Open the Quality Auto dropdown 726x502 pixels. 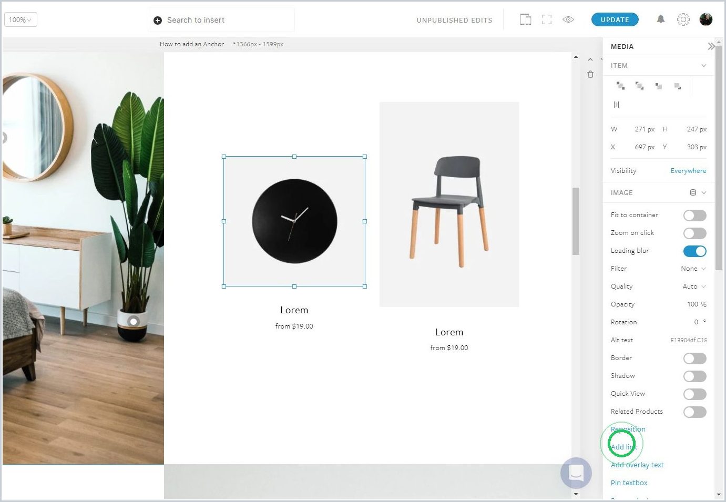pos(694,286)
